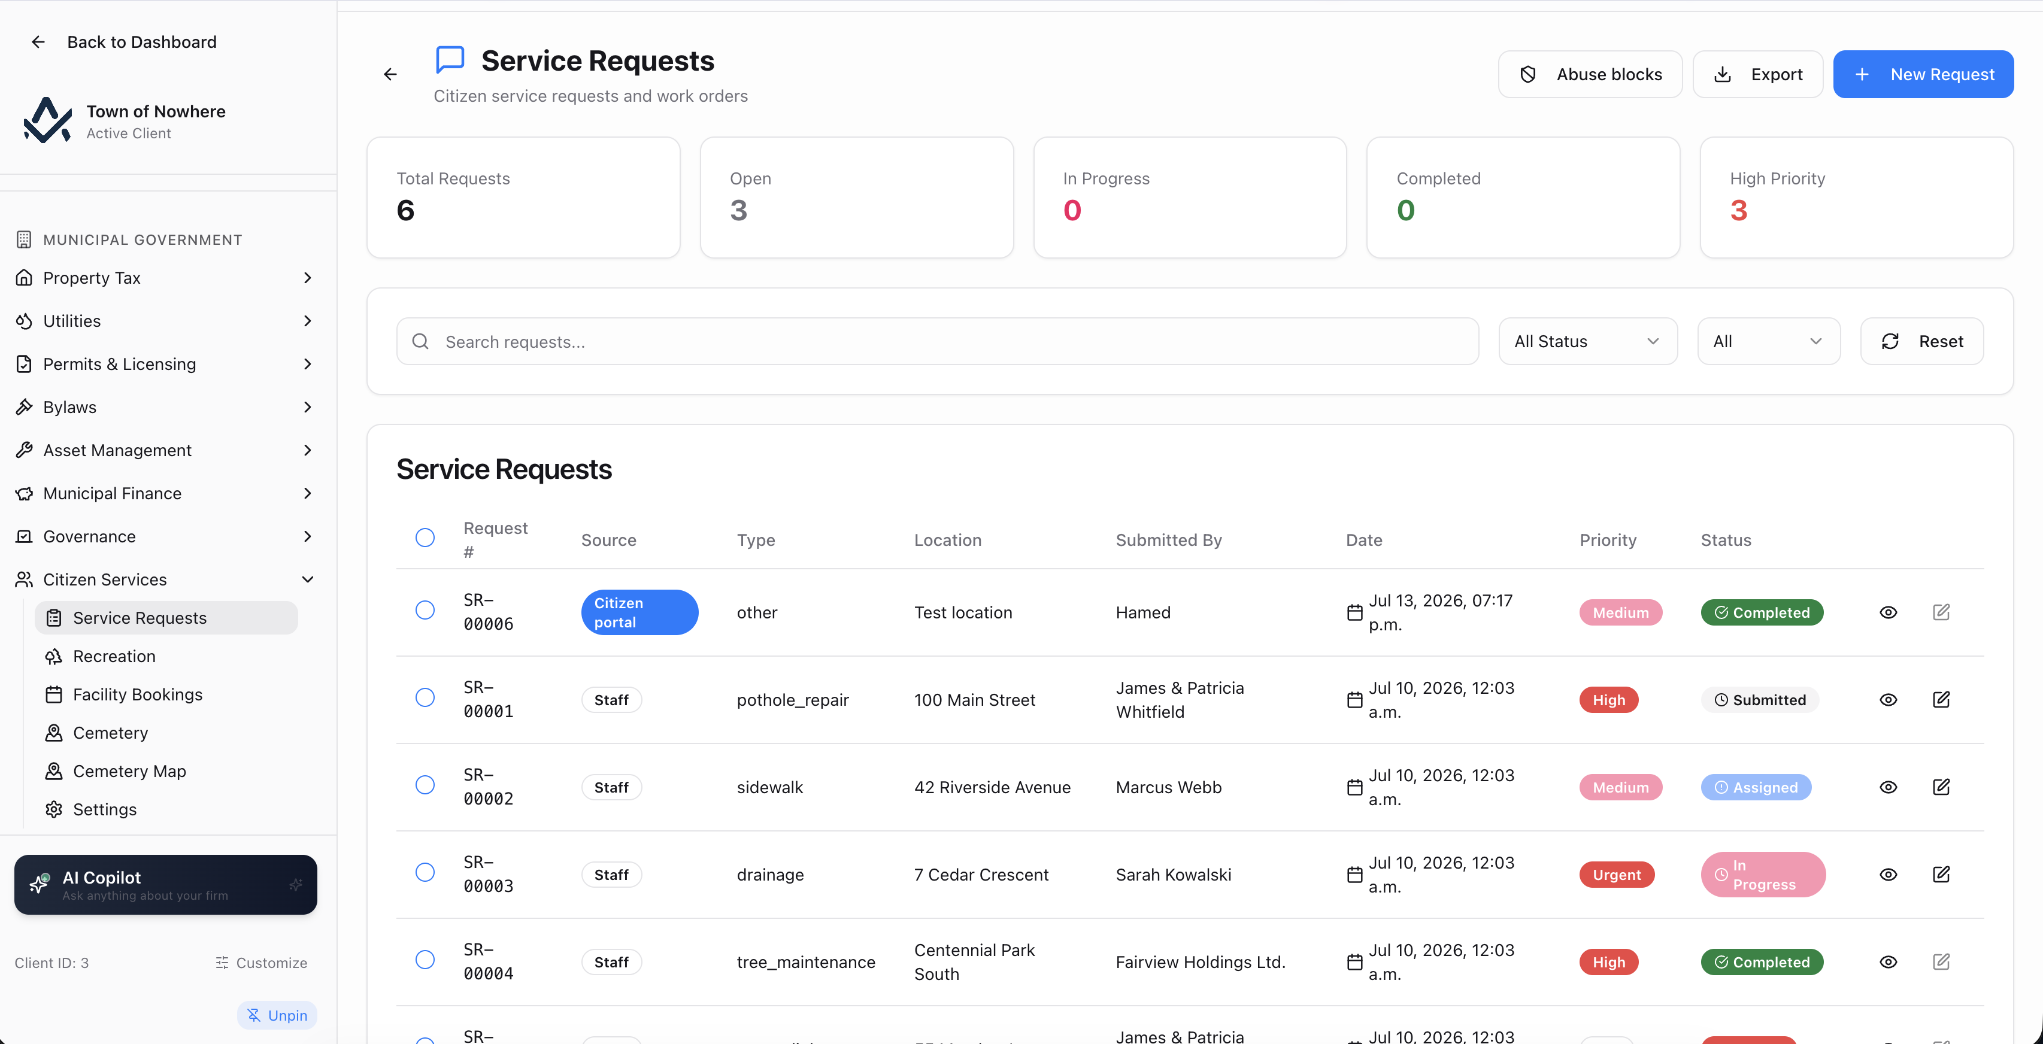Click the Governance icon in sidebar
The width and height of the screenshot is (2043, 1044).
pyautogui.click(x=25, y=536)
